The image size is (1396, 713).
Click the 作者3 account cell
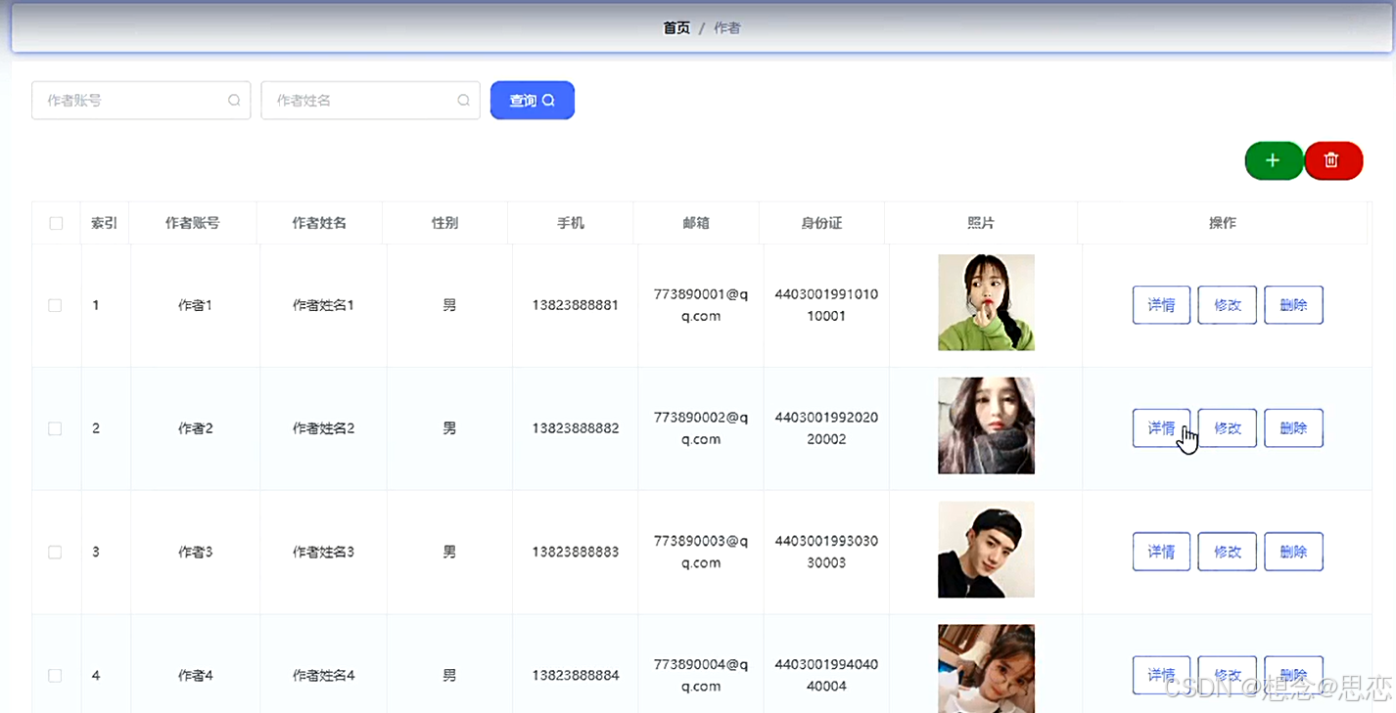pos(196,552)
